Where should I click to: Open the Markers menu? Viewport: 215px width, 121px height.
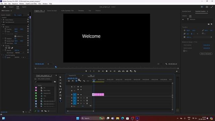pyautogui.click(x=21, y=4)
